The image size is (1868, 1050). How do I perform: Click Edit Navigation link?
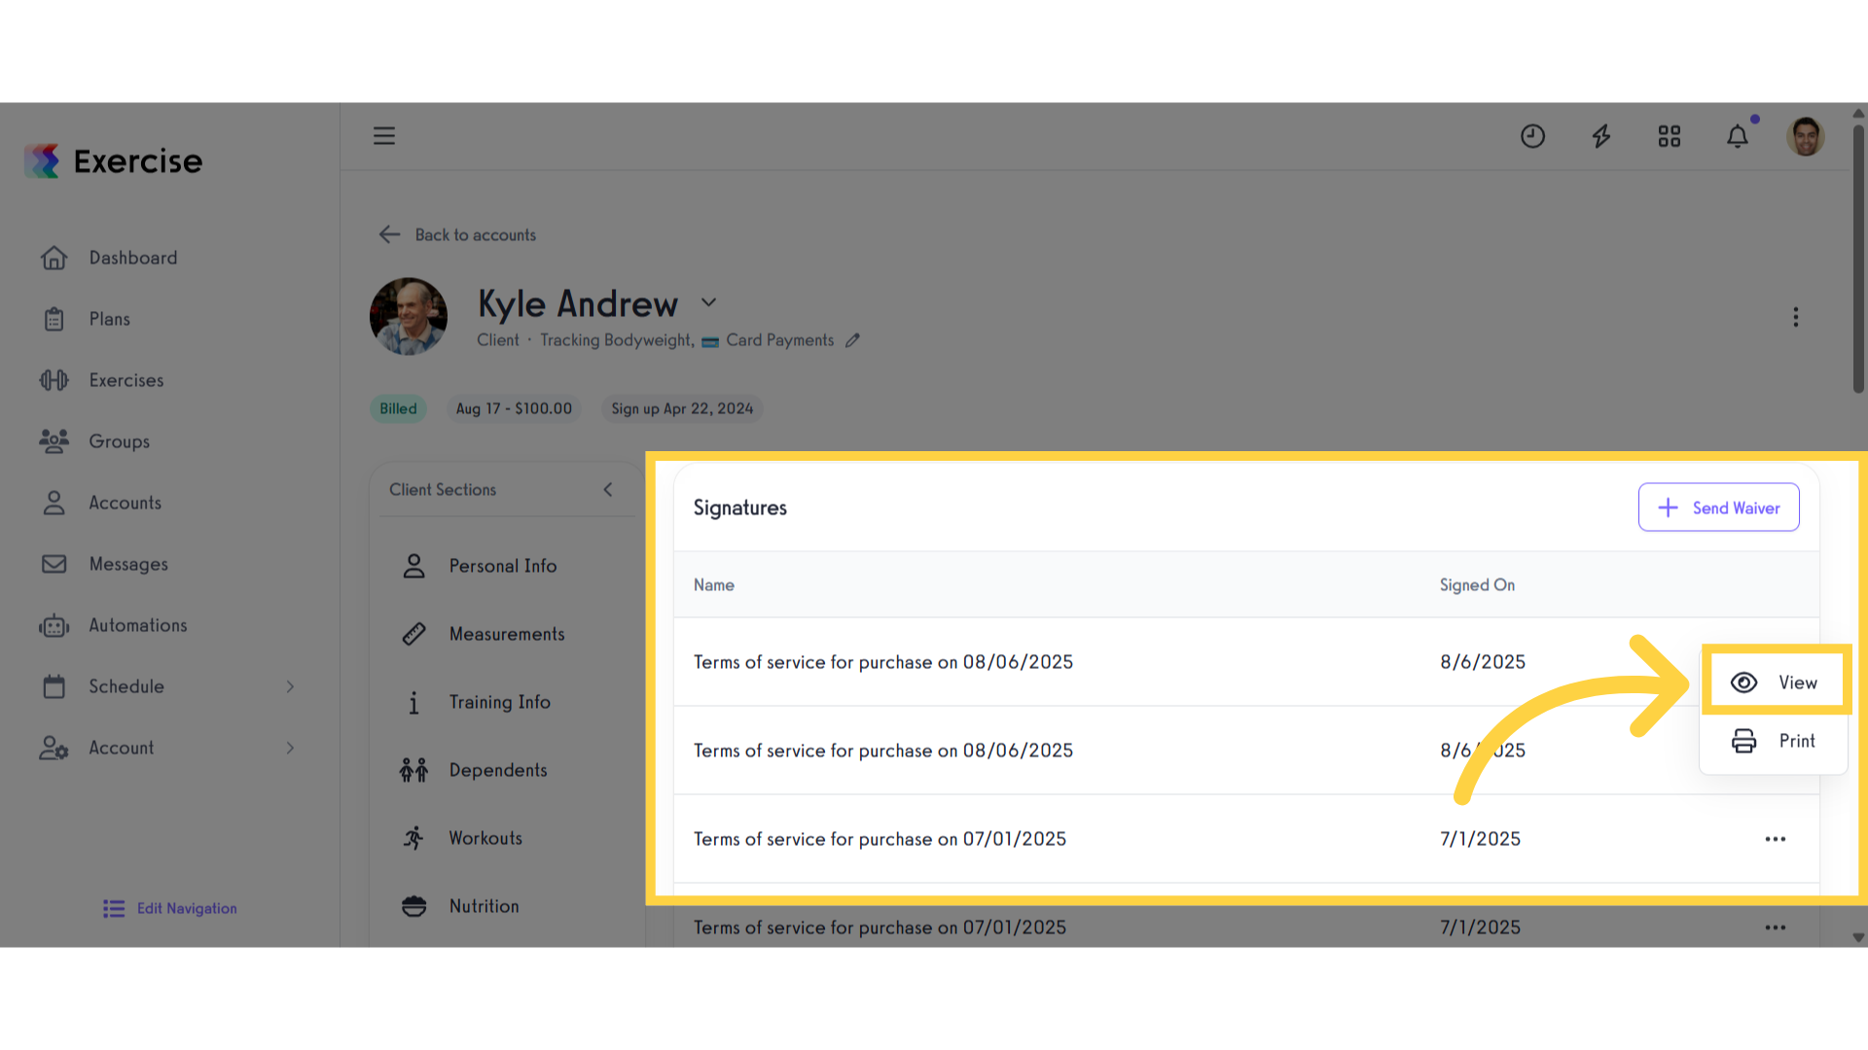(x=170, y=908)
